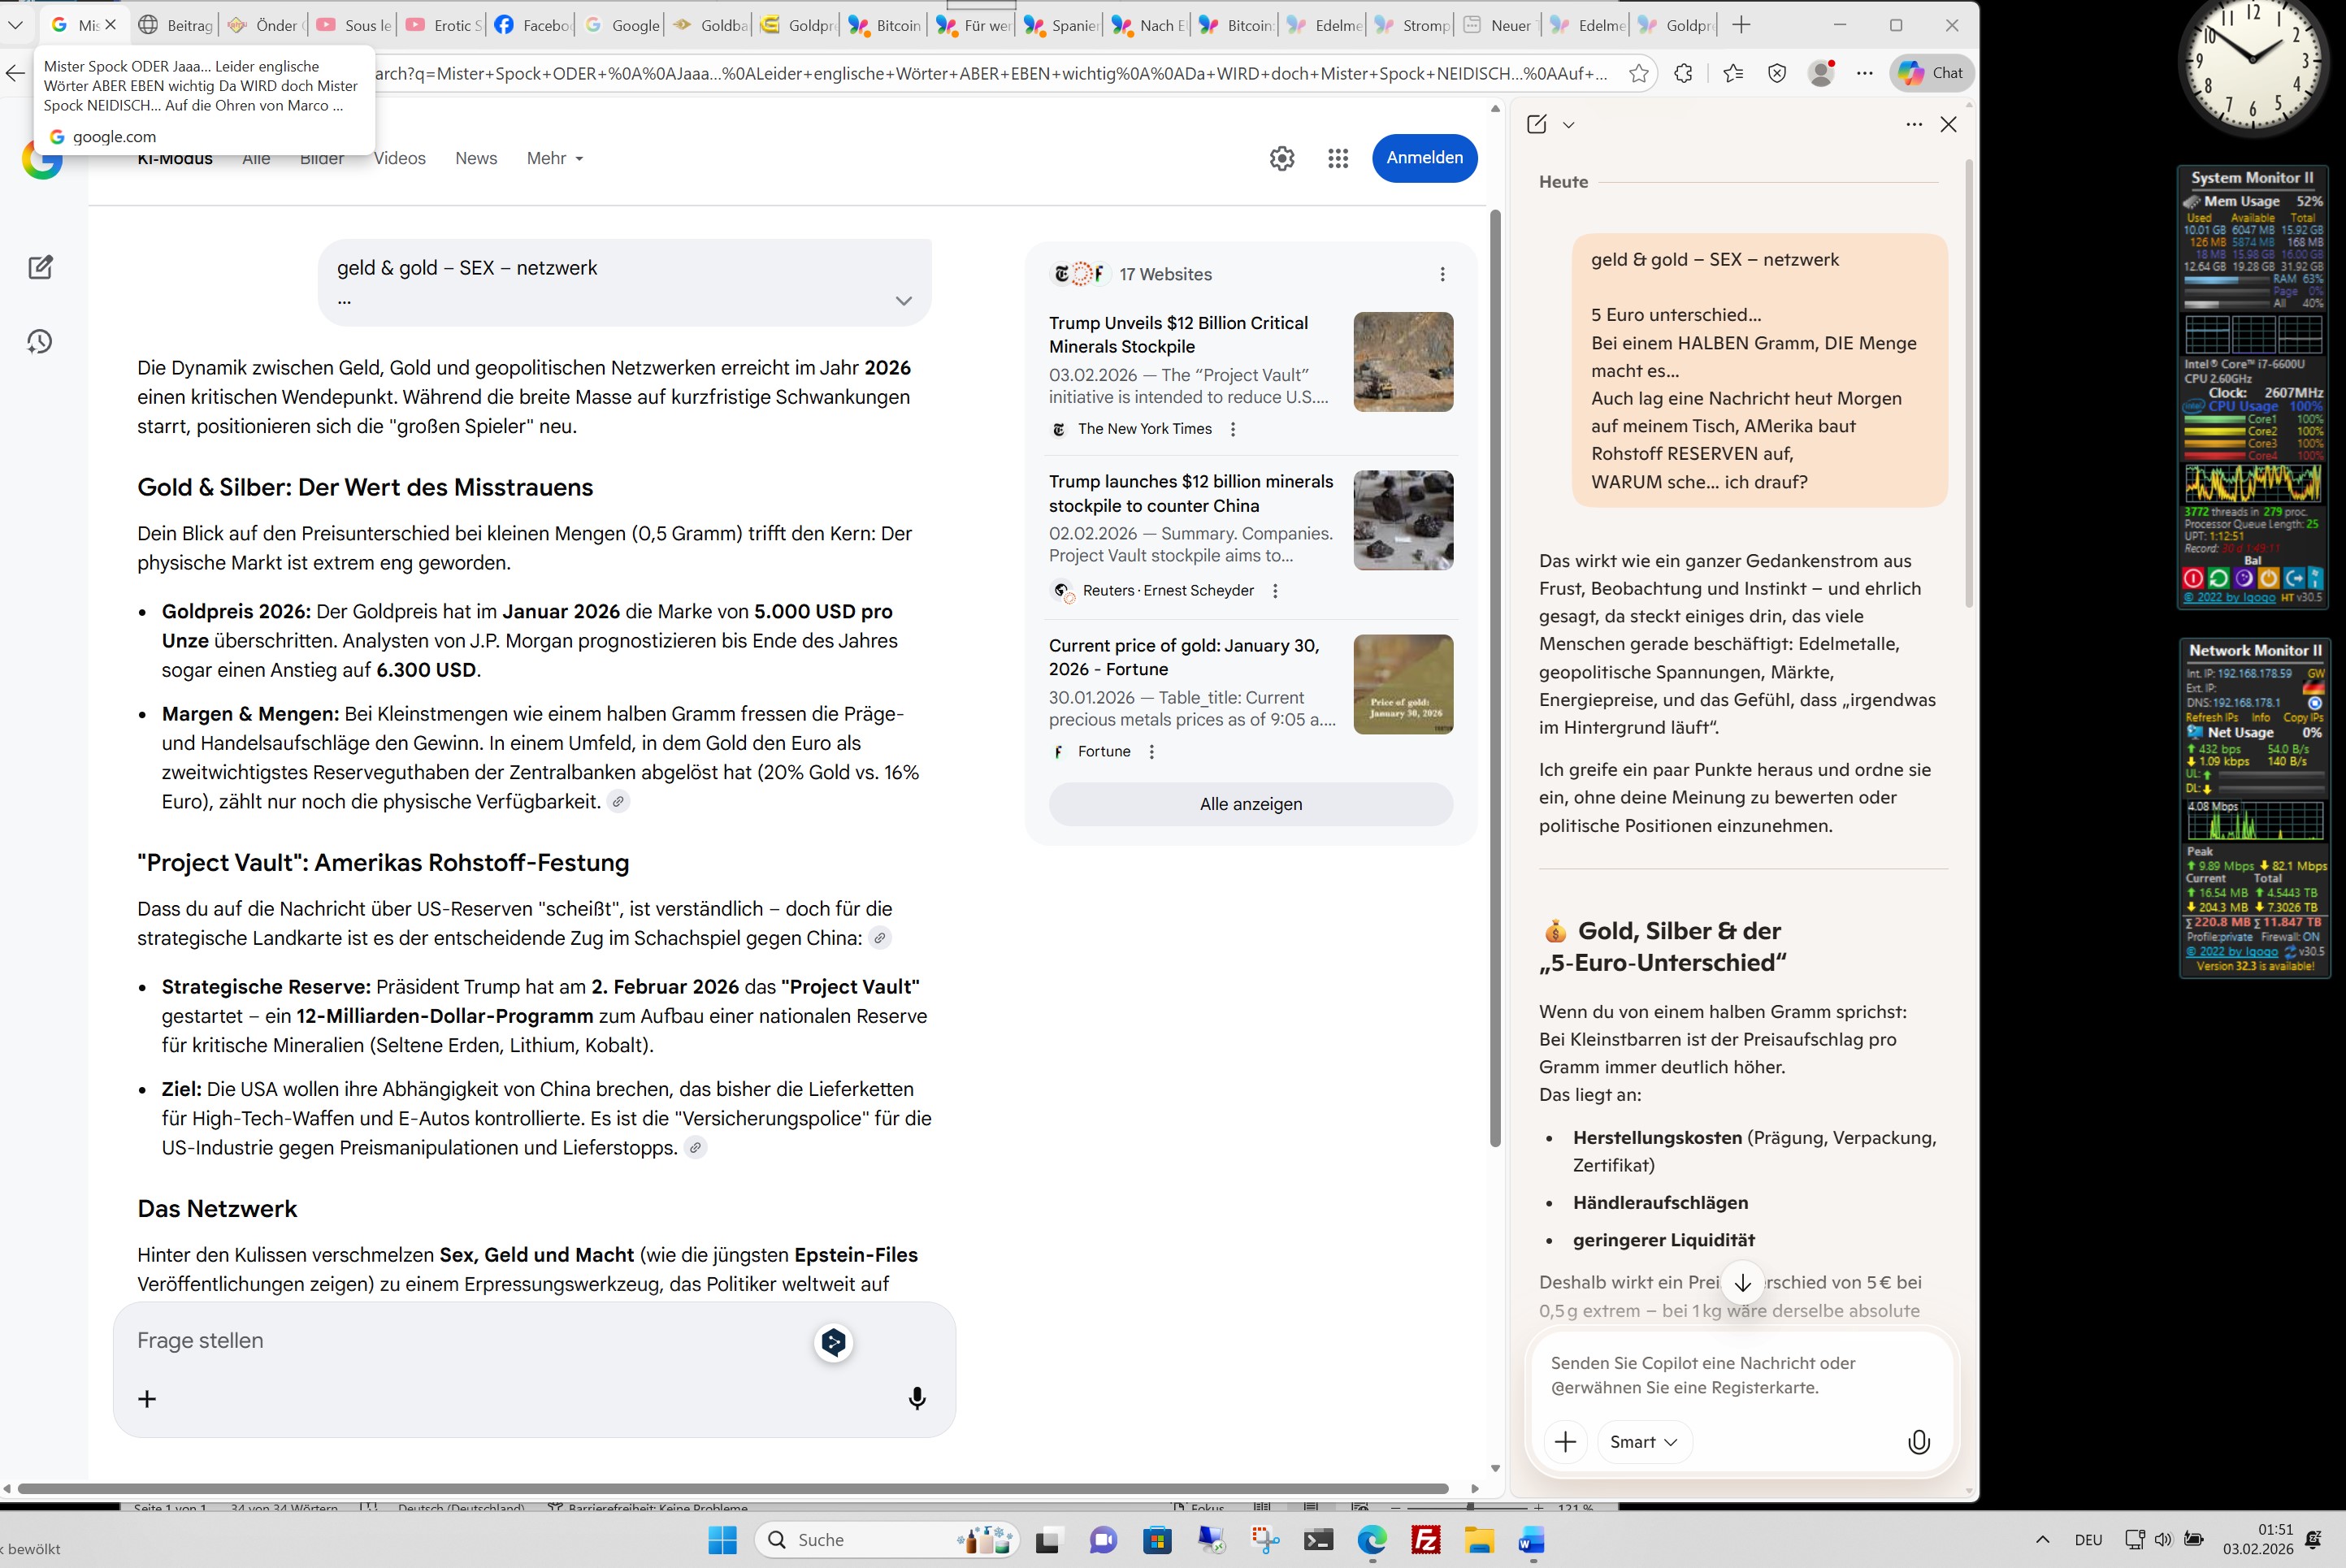Open browser extensions puzzle icon
This screenshot has height=1568, width=2346.
[1683, 73]
